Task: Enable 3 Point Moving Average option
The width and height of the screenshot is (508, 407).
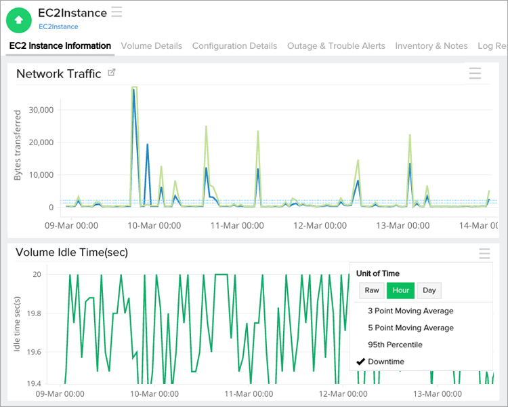Action: click(410, 311)
